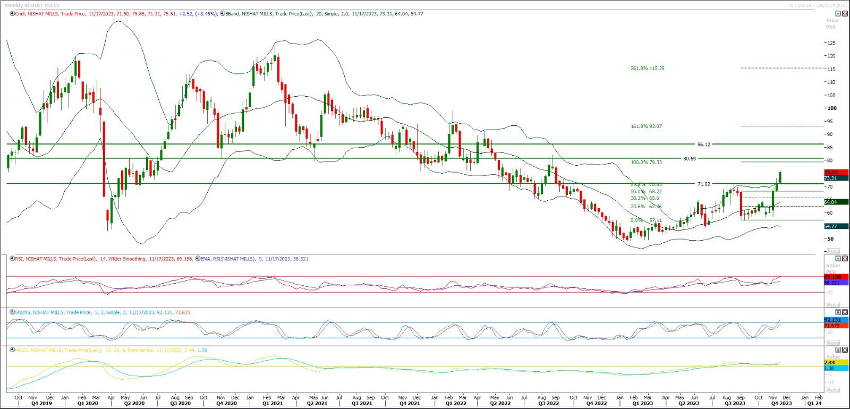Image resolution: width=850 pixels, height=409 pixels.
Task: Click the clock icon before BBand legend
Action: [222, 14]
